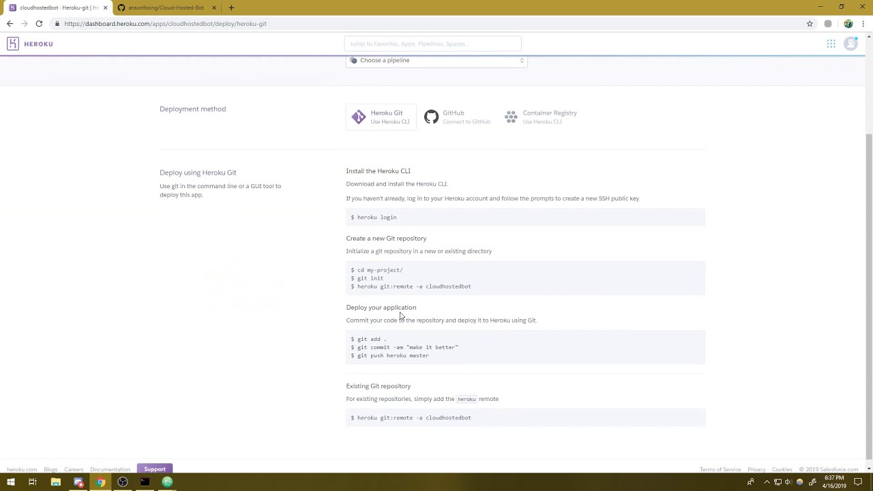This screenshot has height=491, width=873.
Task: Focus the Jump to Favorites search box
Action: [x=432, y=44]
